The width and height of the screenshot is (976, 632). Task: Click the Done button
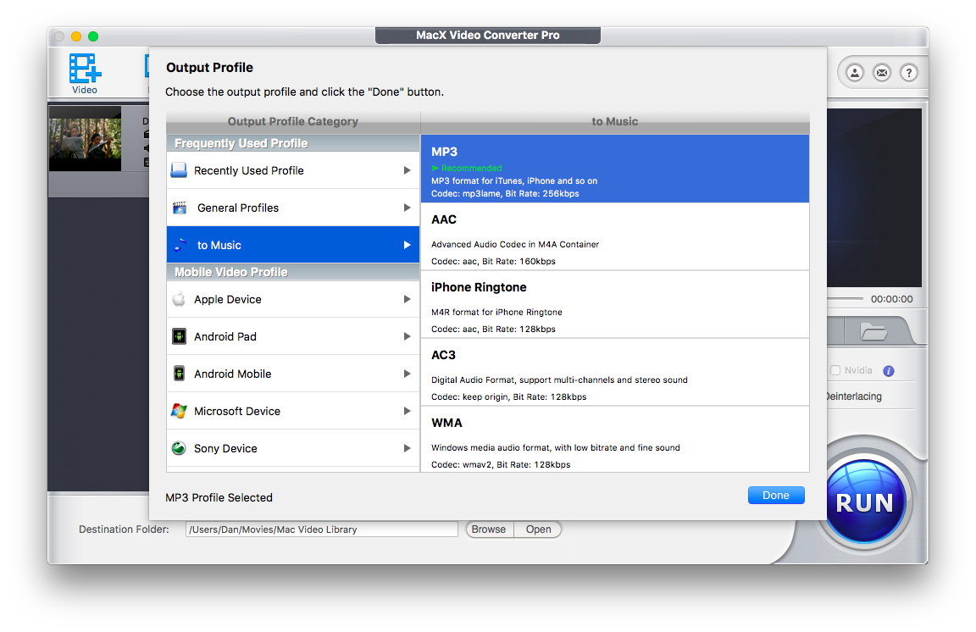point(775,495)
